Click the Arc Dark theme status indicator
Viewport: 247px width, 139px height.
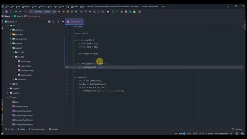[180, 134]
